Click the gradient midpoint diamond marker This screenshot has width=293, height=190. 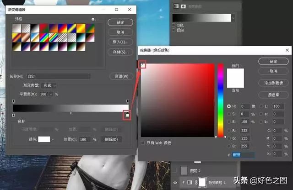tap(70, 113)
